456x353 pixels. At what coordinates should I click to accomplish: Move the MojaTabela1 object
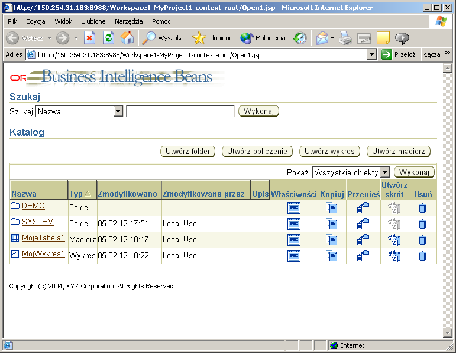pos(363,240)
